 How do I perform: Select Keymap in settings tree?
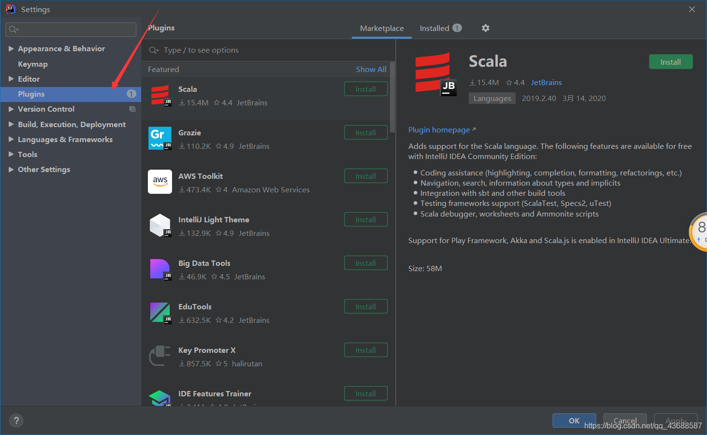(x=33, y=64)
